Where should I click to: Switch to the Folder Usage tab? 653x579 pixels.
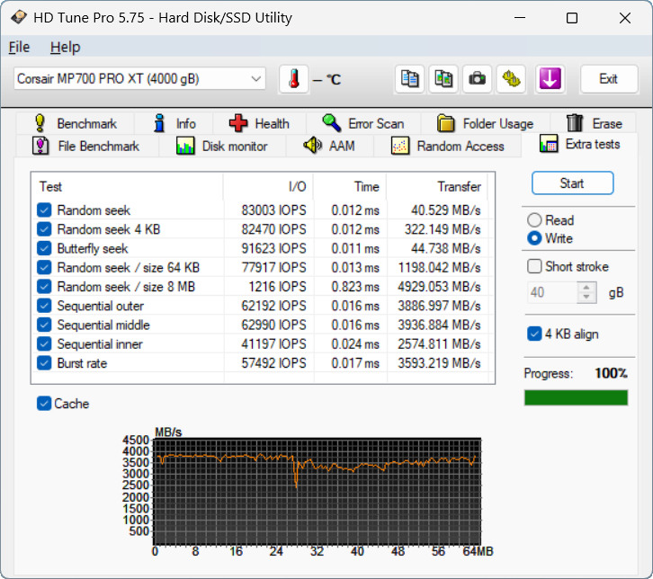[x=486, y=124]
